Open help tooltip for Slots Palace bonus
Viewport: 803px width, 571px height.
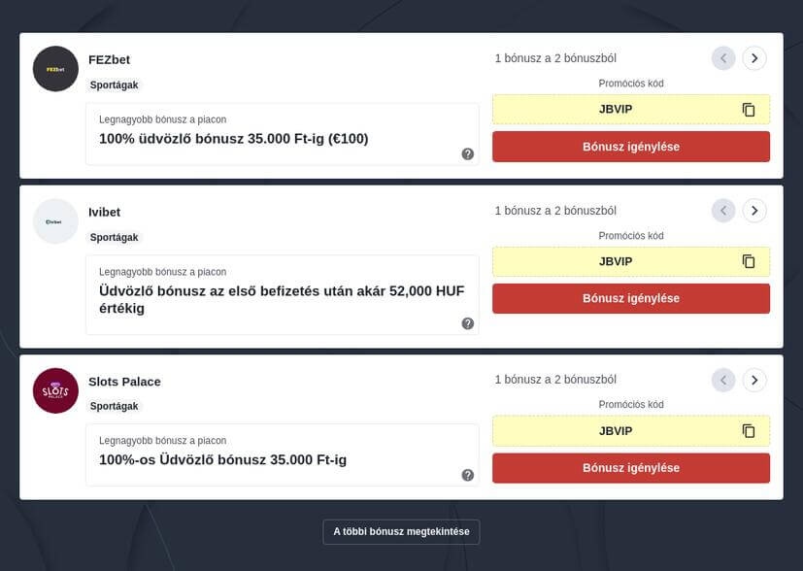point(468,475)
